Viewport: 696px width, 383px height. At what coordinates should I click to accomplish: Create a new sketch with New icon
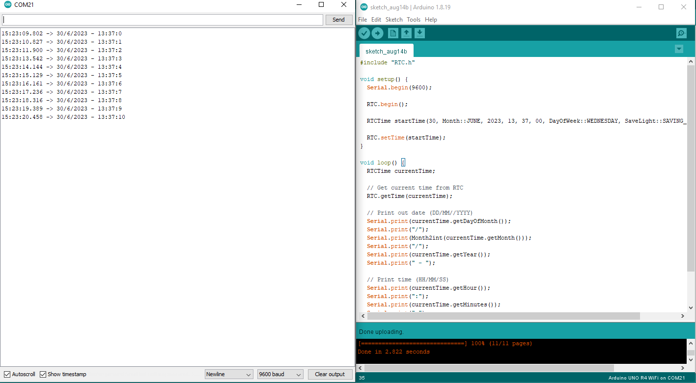pos(393,33)
